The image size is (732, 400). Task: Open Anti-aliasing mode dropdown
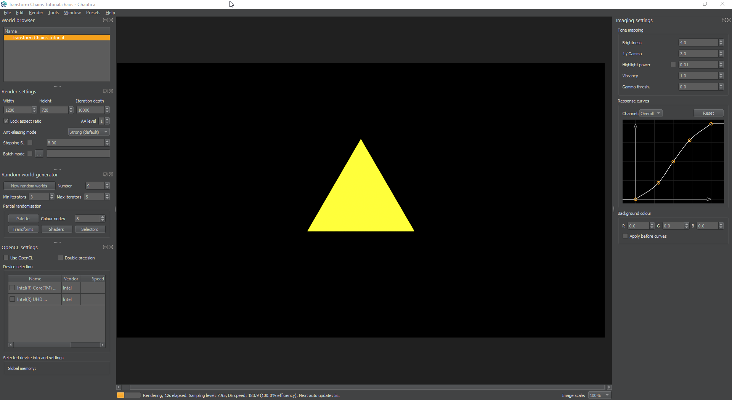coord(89,132)
